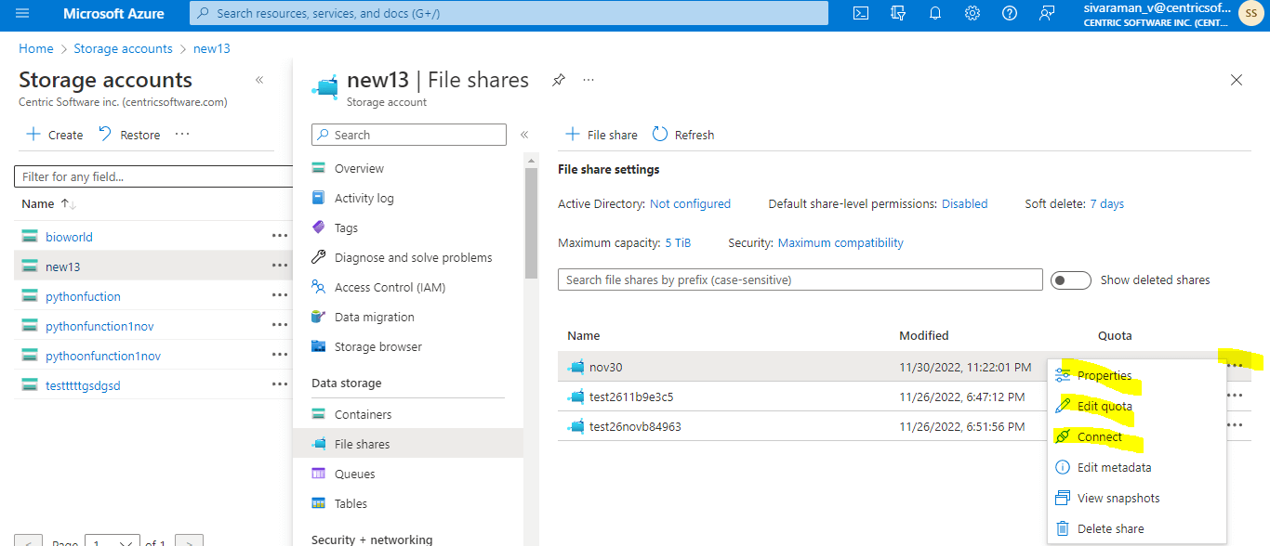1270x546 pixels.
Task: Open the Directories and subscriptions filter icon
Action: 898,13
